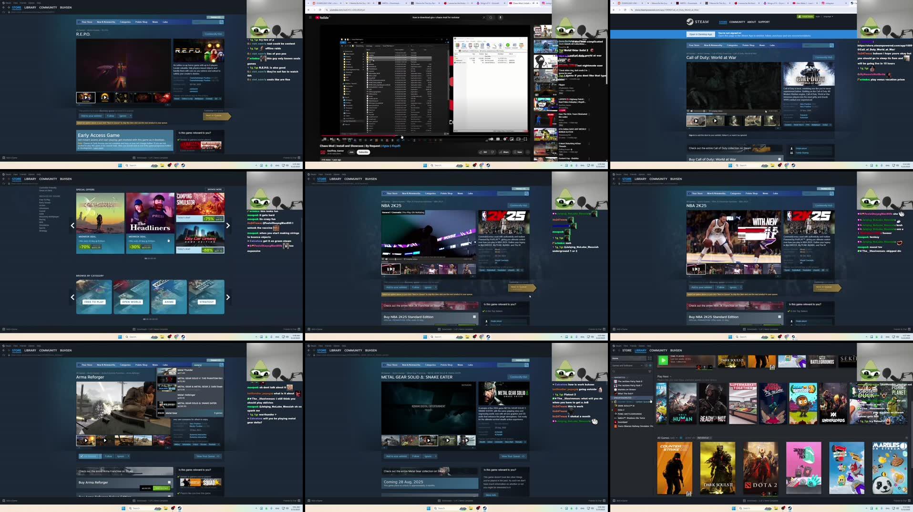Select Soundpad in Library sidebar

click(622, 422)
